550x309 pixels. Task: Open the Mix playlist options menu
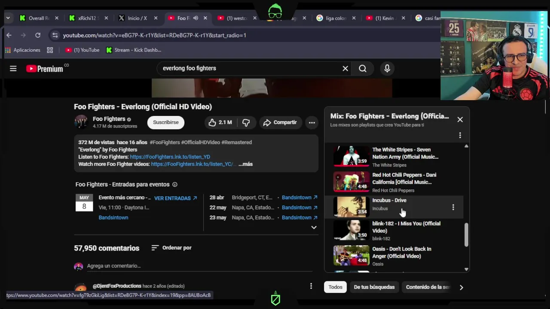pos(460,135)
